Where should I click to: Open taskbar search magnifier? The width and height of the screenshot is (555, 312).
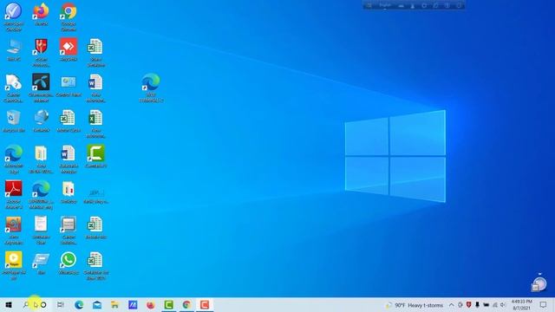coord(25,304)
